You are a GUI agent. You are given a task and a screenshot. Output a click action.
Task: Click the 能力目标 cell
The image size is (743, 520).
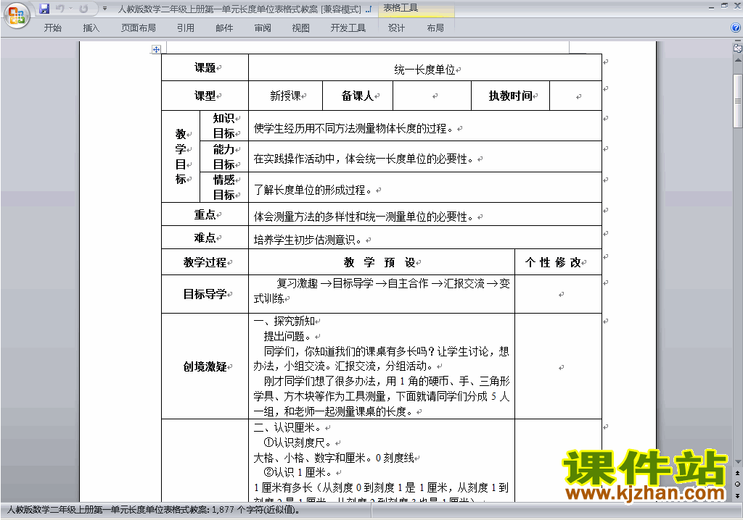224,156
